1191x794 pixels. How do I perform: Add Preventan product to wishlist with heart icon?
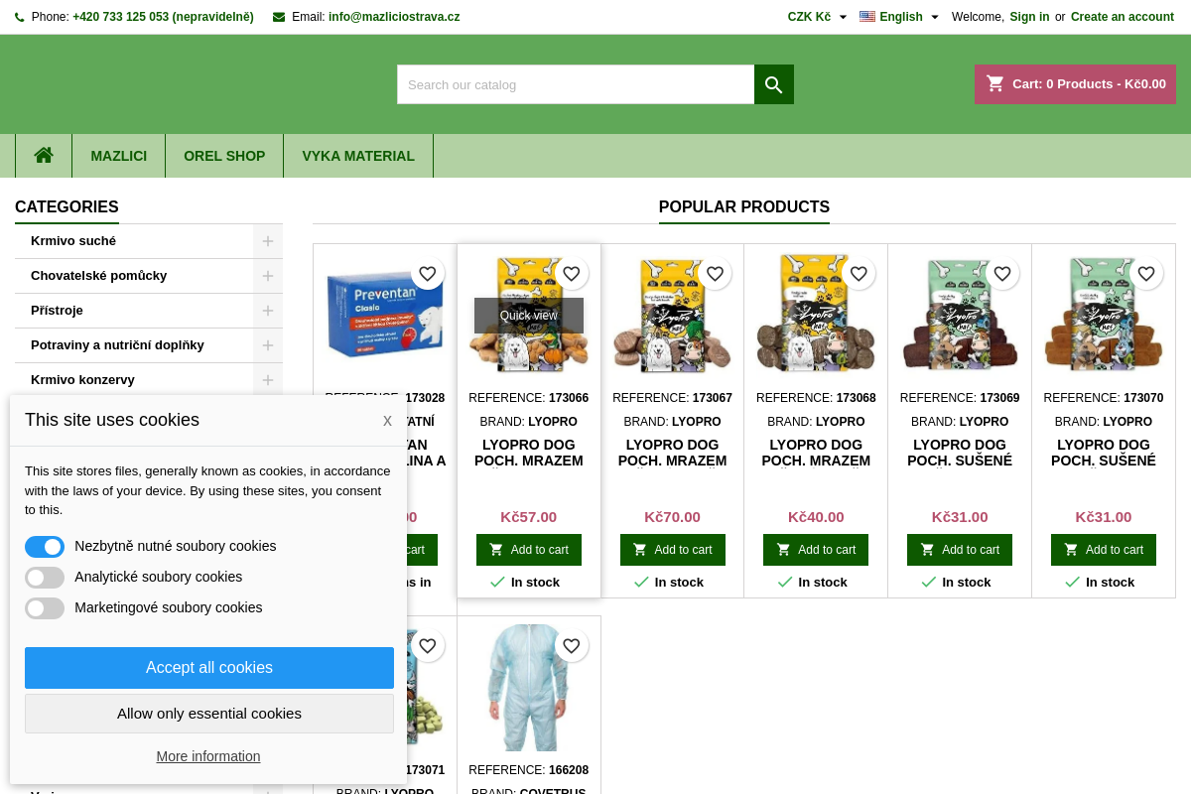tap(427, 274)
